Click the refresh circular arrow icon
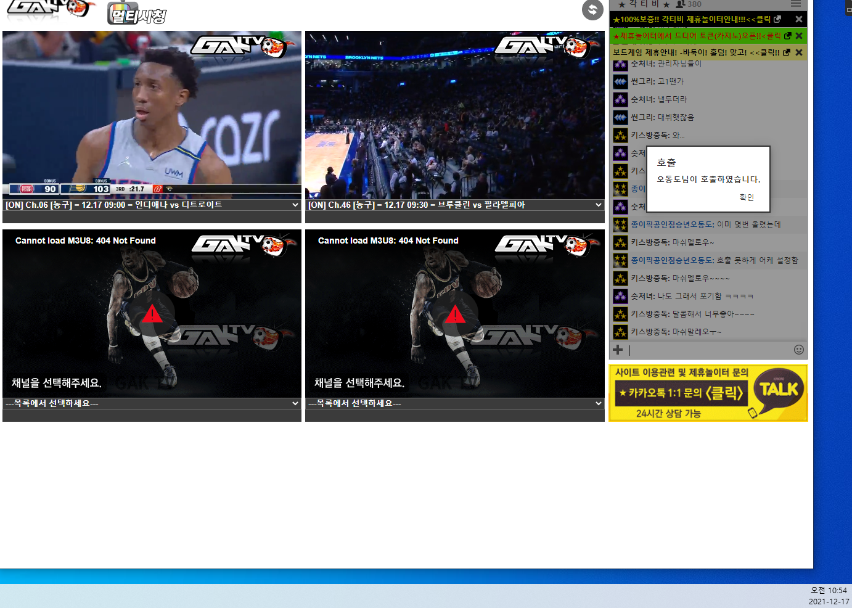Screen dimensions: 852x608 [592, 9]
